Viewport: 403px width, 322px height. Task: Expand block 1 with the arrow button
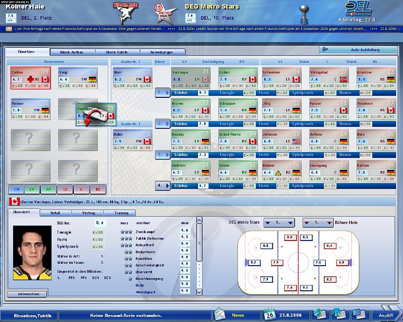pos(163,93)
